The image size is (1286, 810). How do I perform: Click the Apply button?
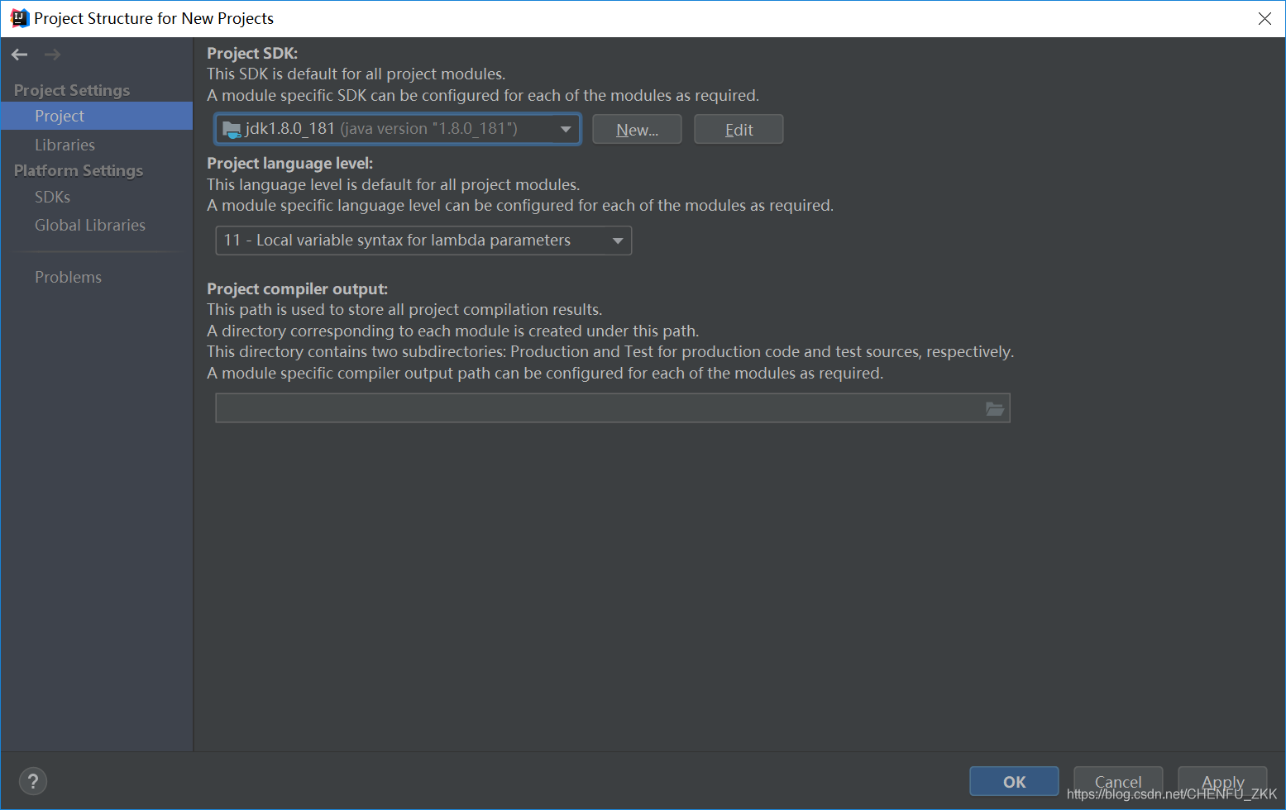[x=1222, y=781]
